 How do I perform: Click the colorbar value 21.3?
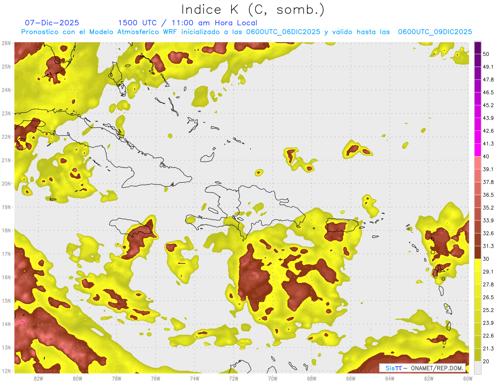point(488,348)
